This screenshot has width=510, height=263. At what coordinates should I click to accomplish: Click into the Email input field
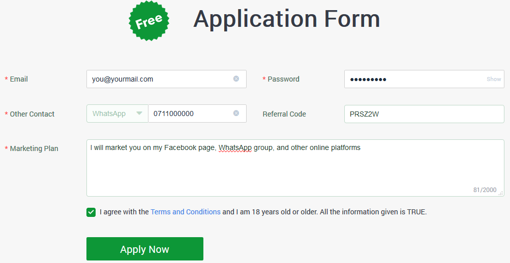pos(166,79)
